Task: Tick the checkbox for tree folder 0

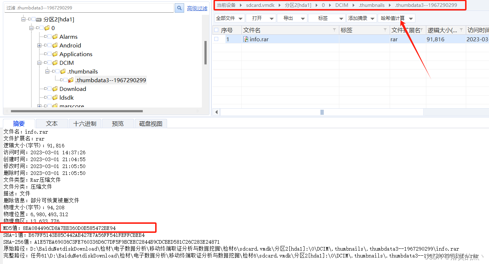Action: tap(41, 28)
